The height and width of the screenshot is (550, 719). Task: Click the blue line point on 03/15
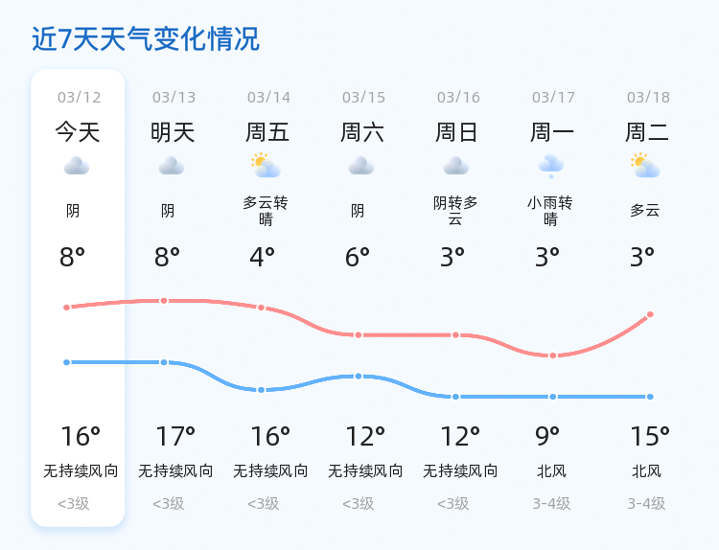coord(359,376)
